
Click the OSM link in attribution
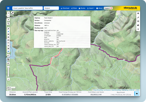pos(138,90)
